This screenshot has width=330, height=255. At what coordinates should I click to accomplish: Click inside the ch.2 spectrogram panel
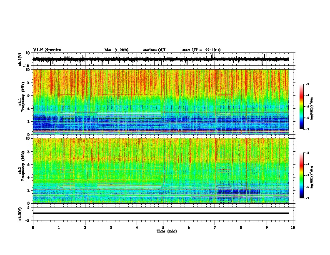point(161,171)
